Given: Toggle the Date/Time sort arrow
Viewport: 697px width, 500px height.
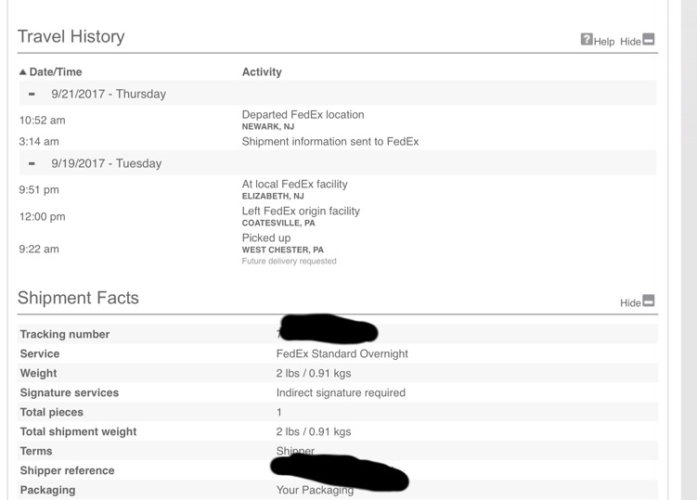Looking at the screenshot, I should click(22, 72).
